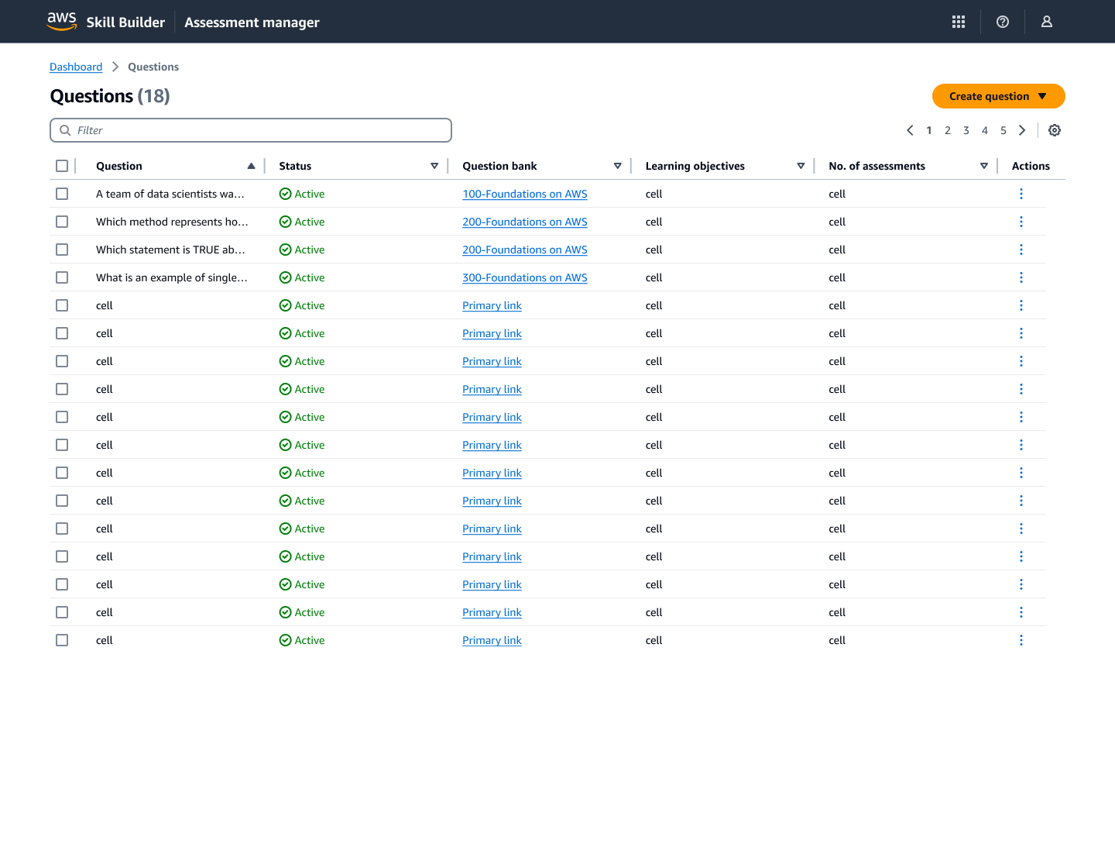Open actions menu for 'Which method represents' row
Screen dimensions: 1115x854
(x=1021, y=222)
